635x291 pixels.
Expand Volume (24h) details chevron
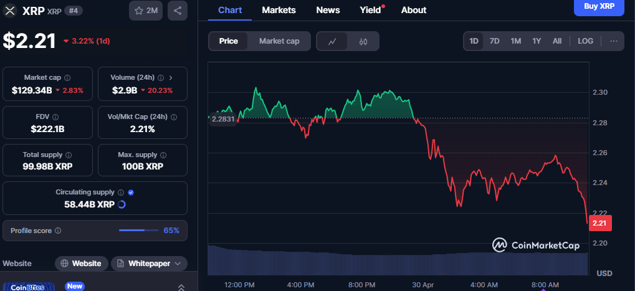[x=171, y=77]
